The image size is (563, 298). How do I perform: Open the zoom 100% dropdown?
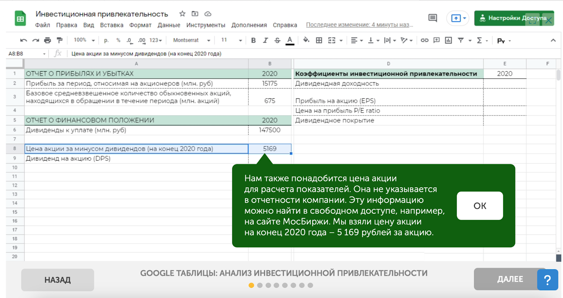click(x=84, y=40)
